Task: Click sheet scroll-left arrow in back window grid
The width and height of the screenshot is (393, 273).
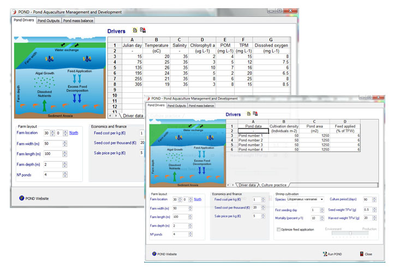Action: 111,116
